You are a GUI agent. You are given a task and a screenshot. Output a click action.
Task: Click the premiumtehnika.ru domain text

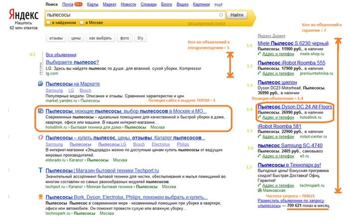coord(316,73)
